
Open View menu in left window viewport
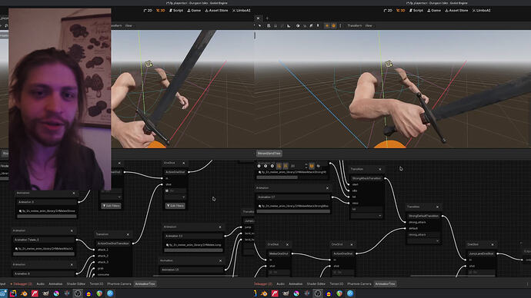click(x=129, y=25)
